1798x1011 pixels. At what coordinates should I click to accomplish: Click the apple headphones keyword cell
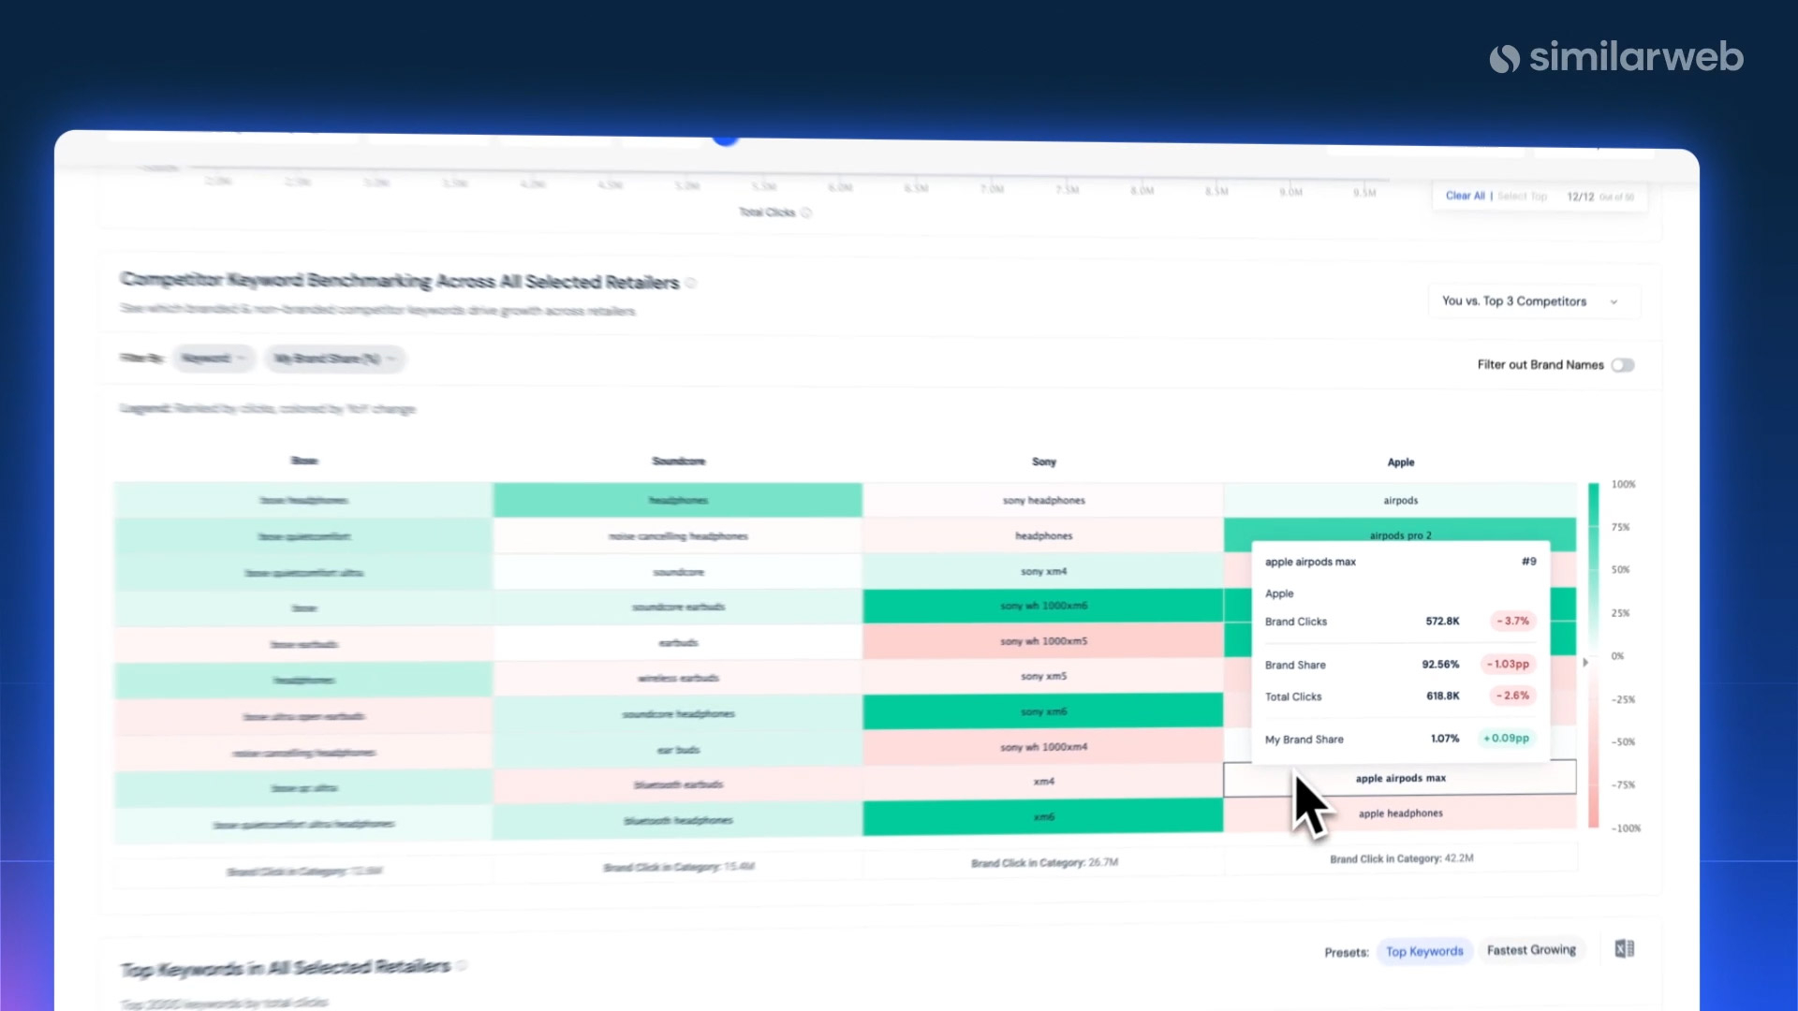click(x=1401, y=813)
